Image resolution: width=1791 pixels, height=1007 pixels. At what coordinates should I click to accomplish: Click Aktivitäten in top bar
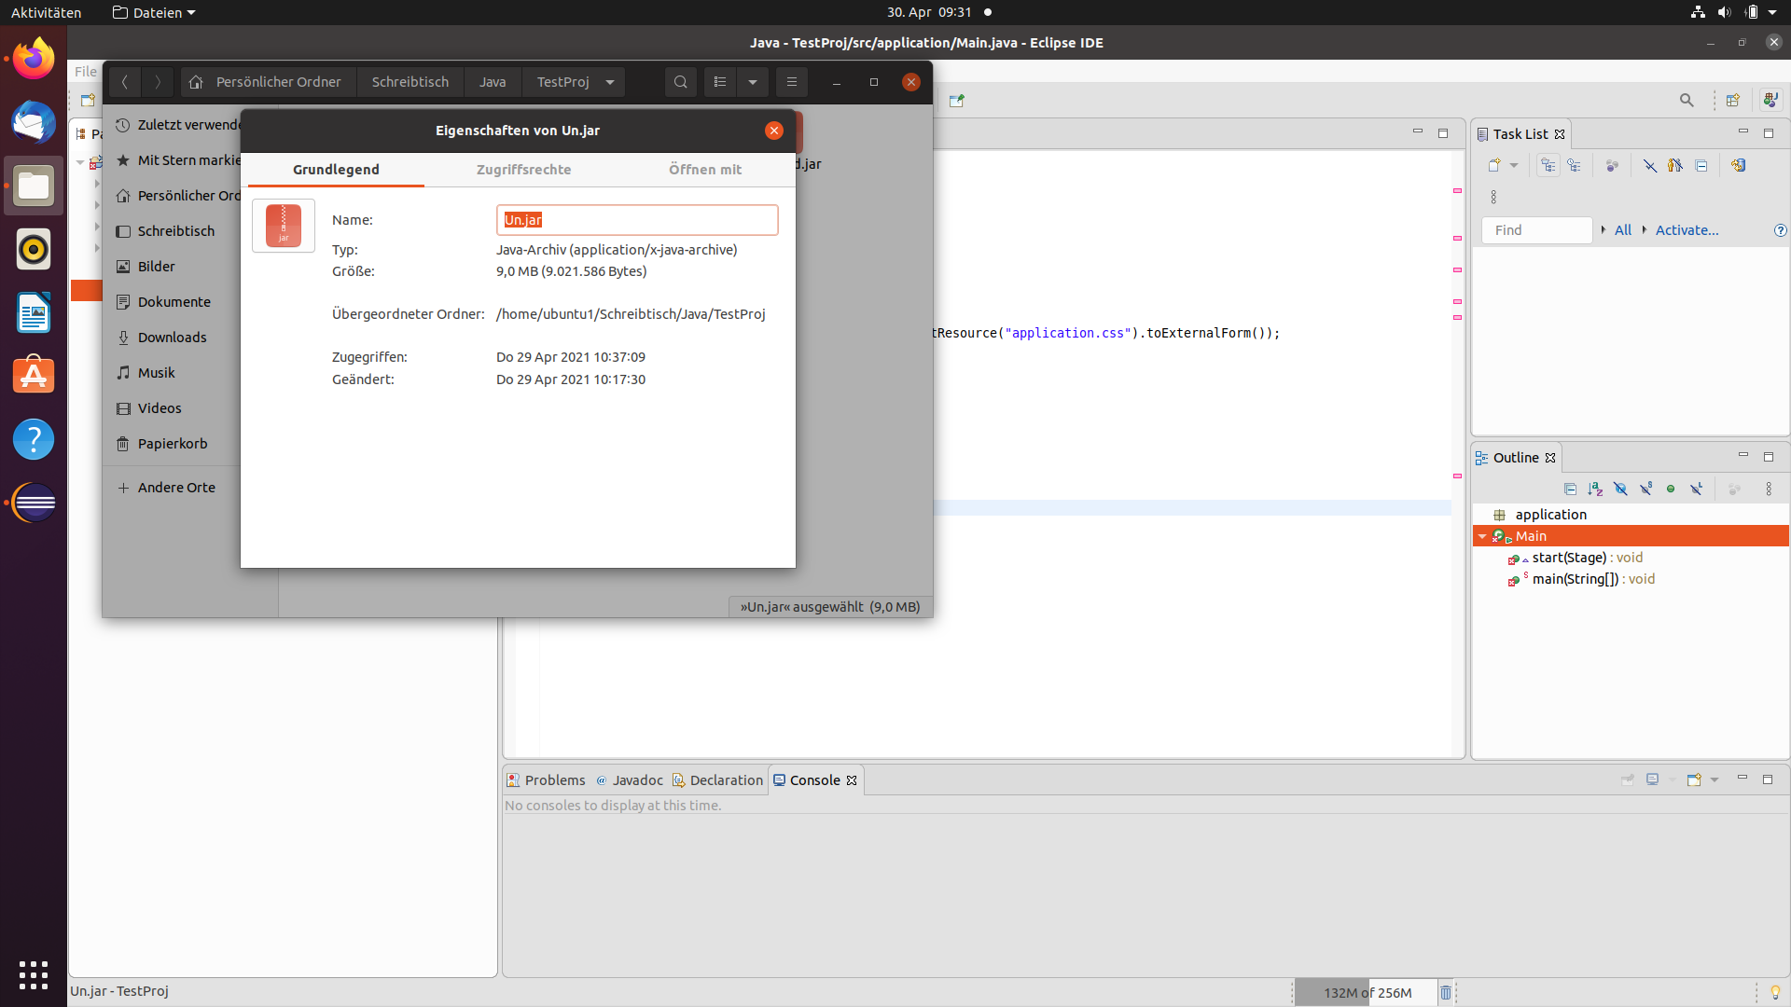click(46, 12)
